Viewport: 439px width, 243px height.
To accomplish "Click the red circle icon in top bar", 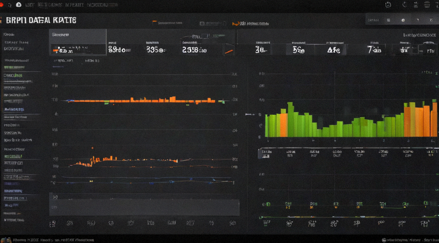I will pos(1,5).
